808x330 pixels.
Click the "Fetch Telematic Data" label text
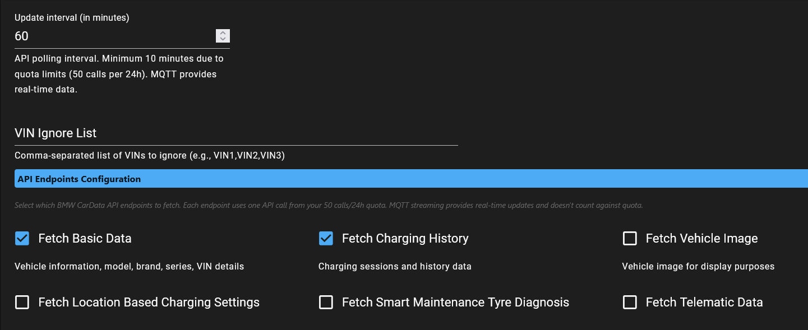(704, 303)
